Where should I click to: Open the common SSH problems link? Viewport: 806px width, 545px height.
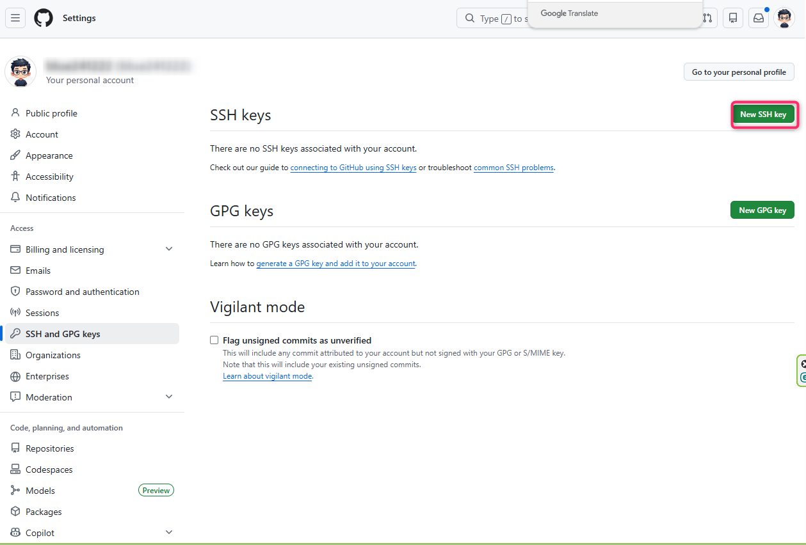[513, 168]
